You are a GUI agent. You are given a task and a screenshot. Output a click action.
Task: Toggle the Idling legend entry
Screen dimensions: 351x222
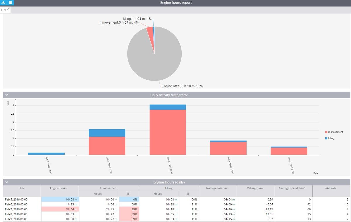click(329, 138)
